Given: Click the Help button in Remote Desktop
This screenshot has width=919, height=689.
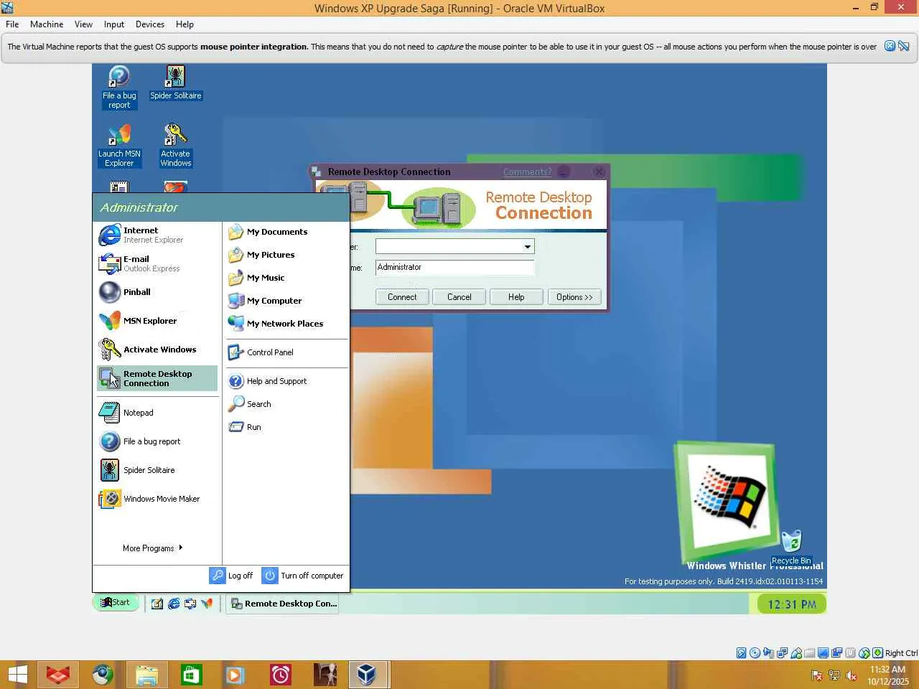Looking at the screenshot, I should 516,297.
